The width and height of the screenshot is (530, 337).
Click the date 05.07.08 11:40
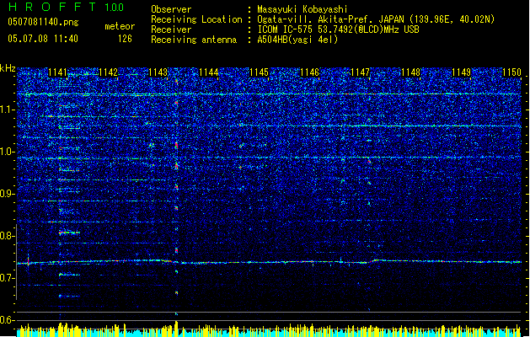[43, 39]
